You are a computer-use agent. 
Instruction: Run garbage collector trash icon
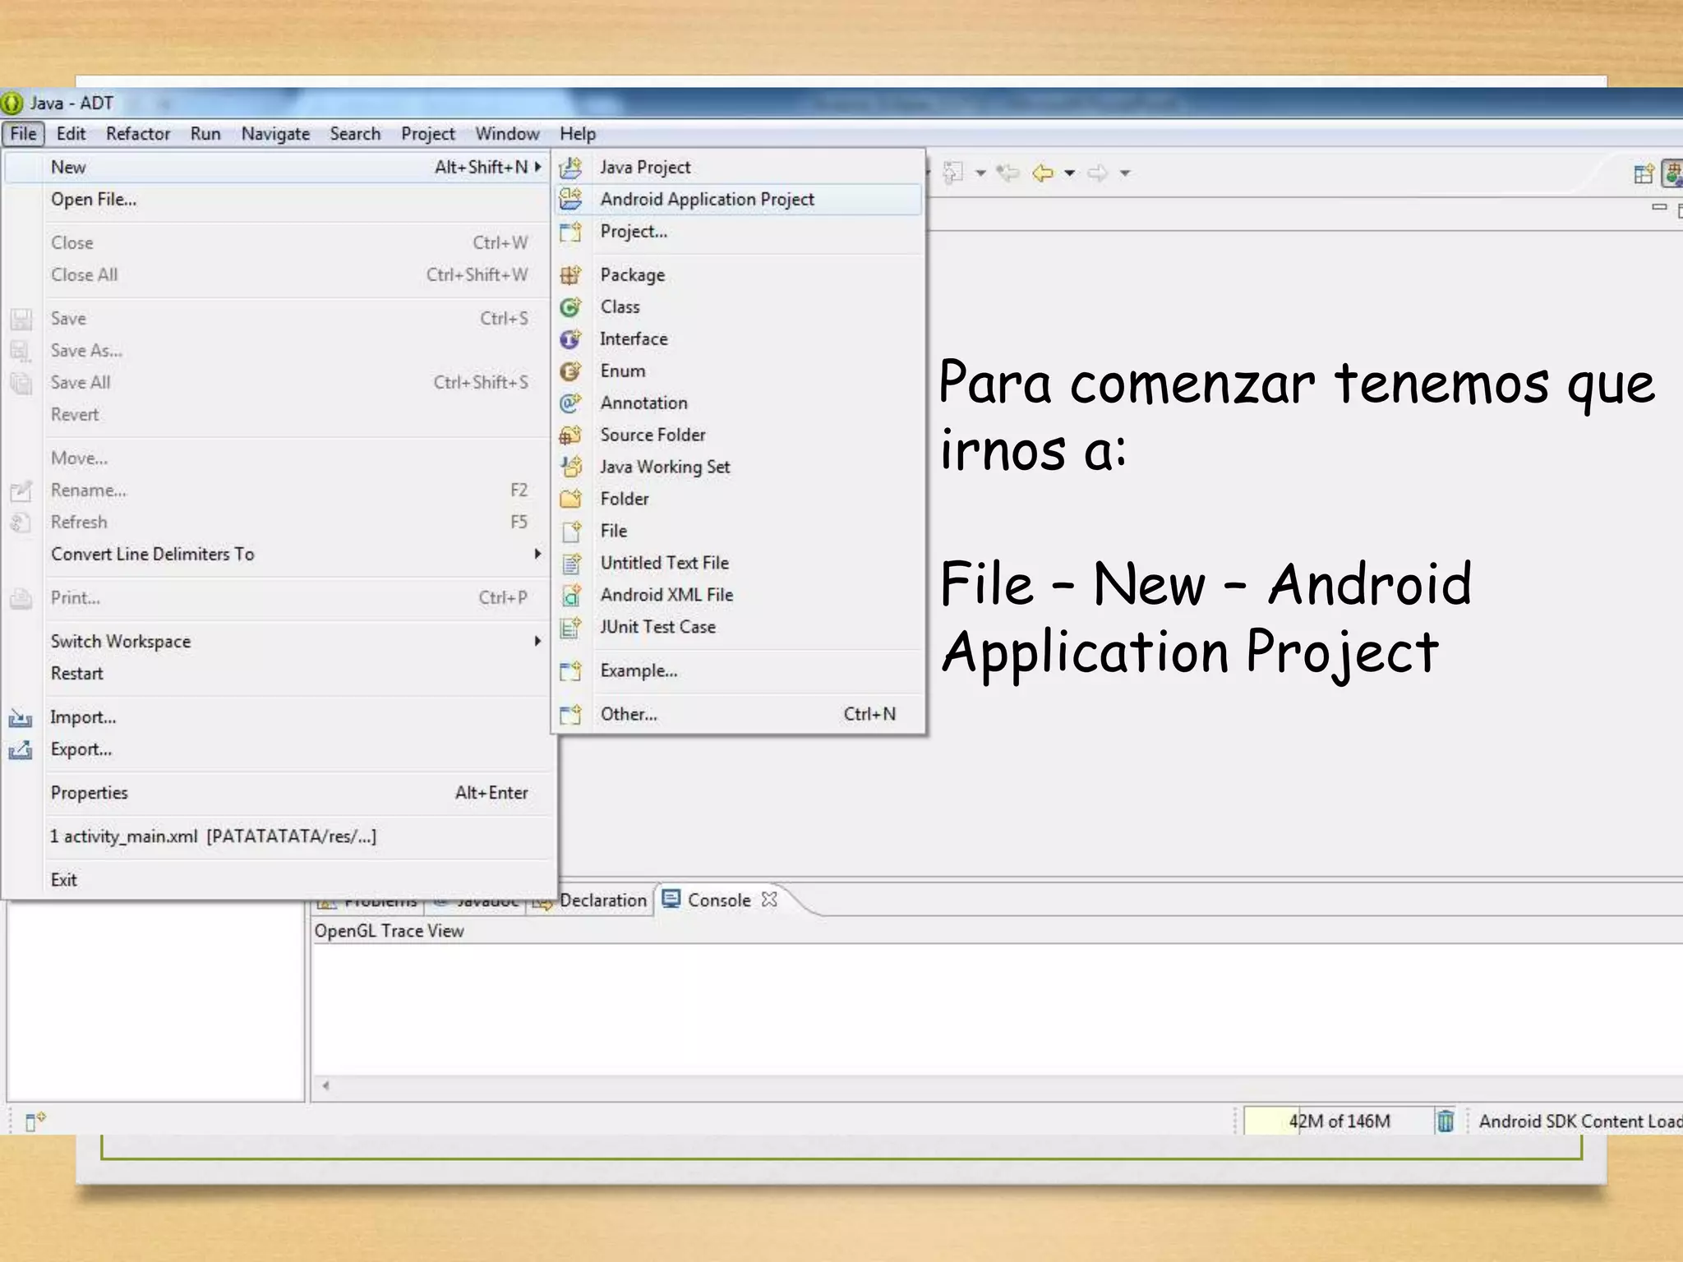(x=1445, y=1121)
